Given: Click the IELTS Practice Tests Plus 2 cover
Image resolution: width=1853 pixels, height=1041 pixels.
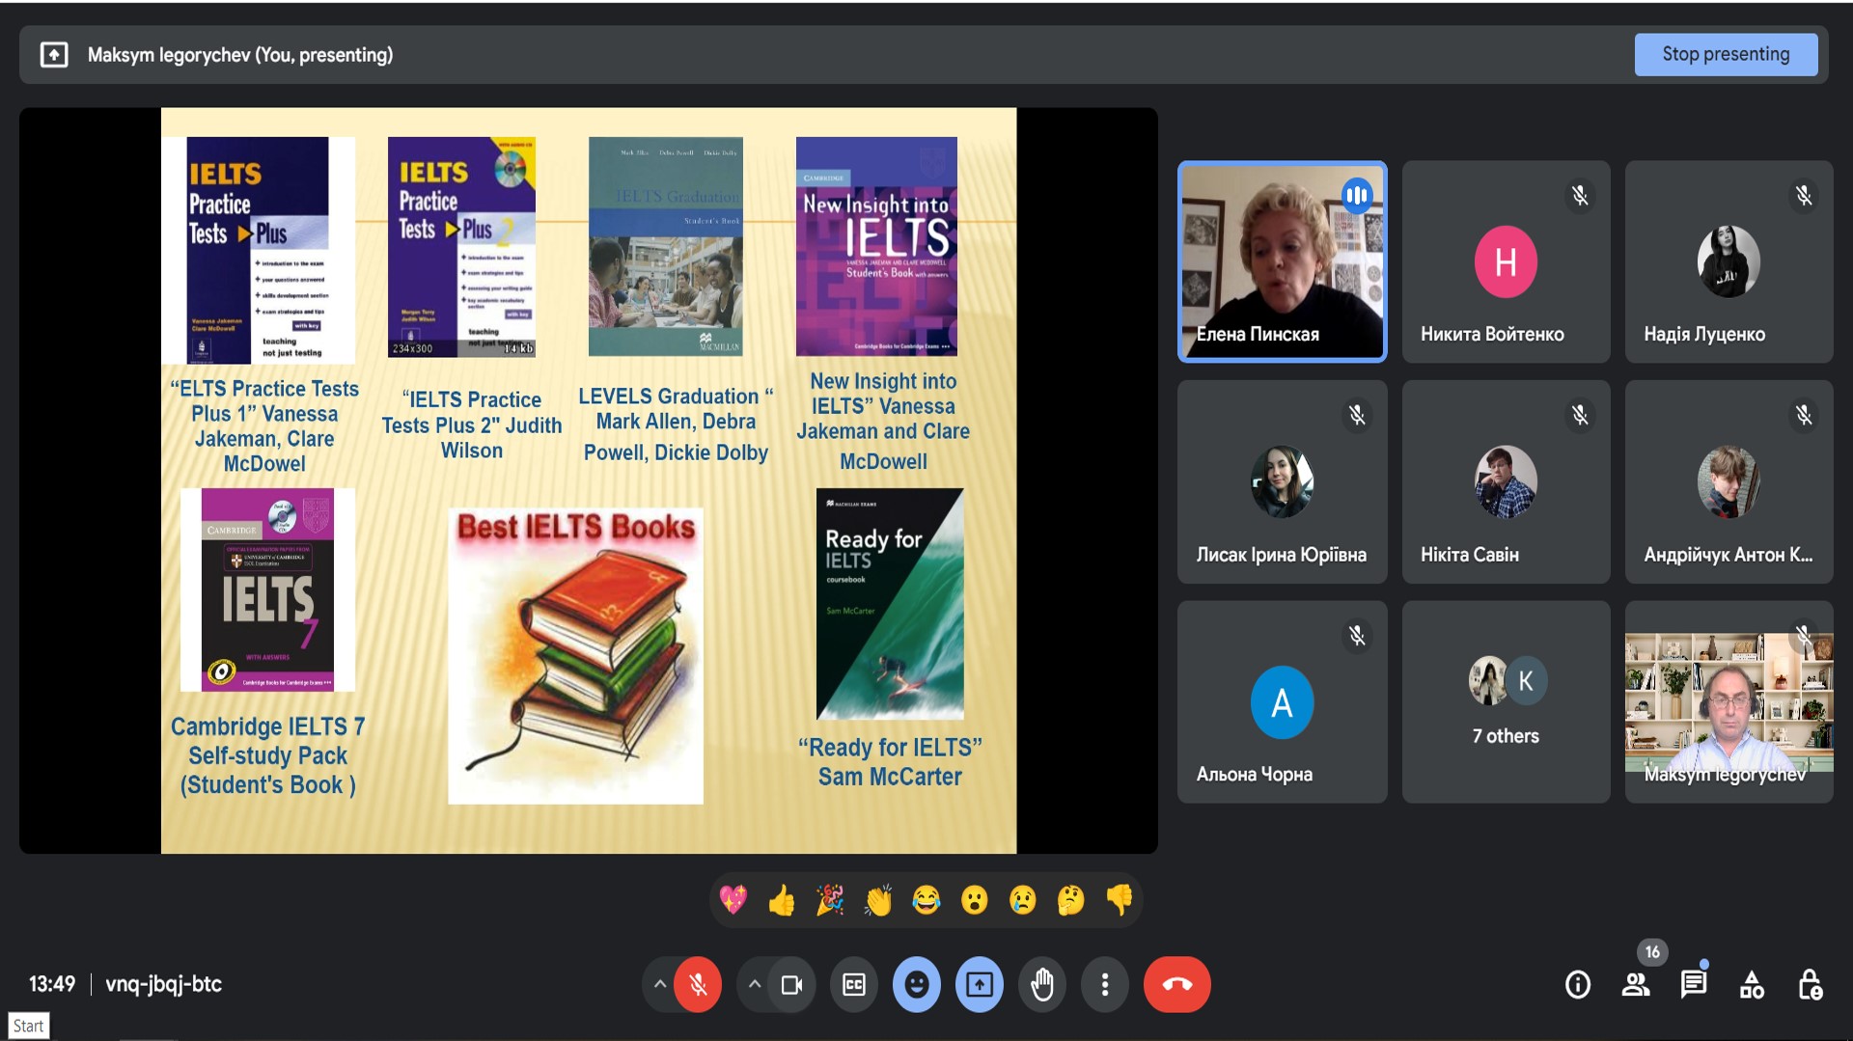Looking at the screenshot, I should tap(461, 247).
